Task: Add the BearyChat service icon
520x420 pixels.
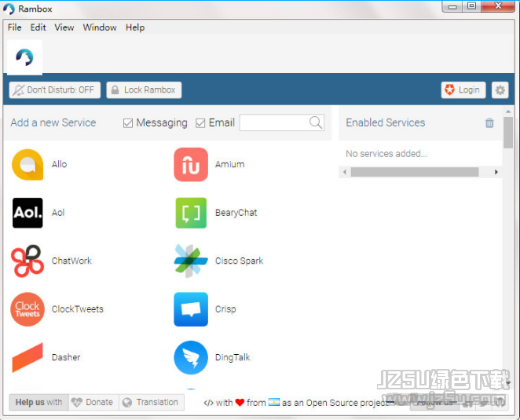Action: tap(191, 213)
